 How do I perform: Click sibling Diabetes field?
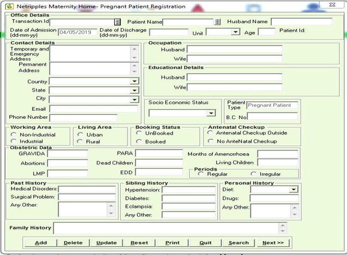(x=188, y=198)
